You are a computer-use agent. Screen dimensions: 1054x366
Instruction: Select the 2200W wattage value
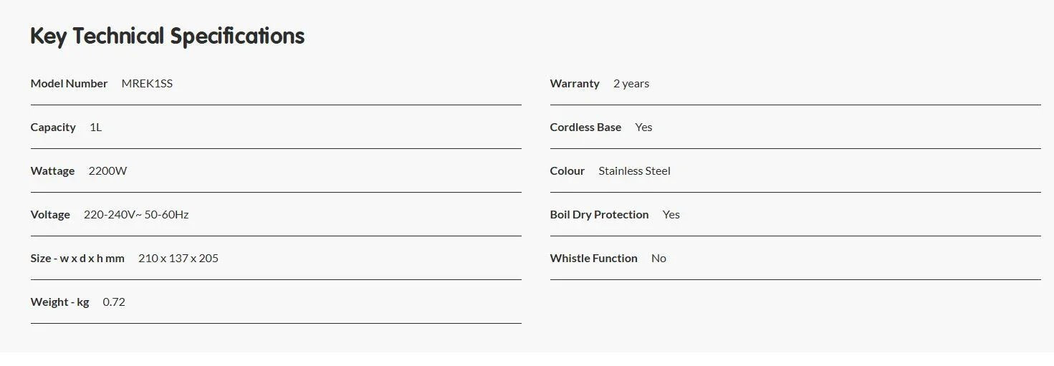107,170
